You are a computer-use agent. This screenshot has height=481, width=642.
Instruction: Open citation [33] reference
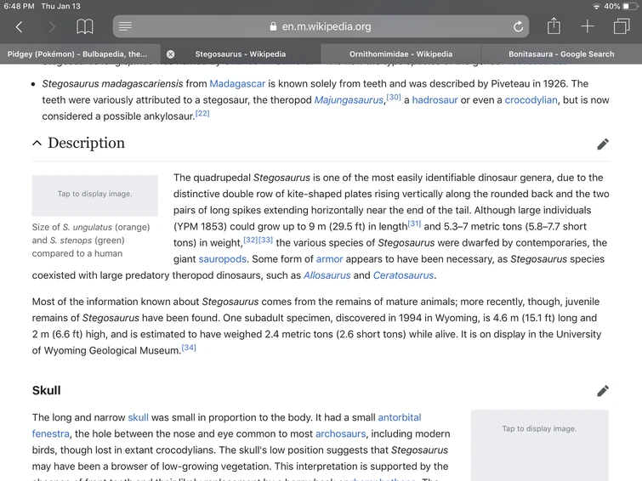tap(265, 240)
